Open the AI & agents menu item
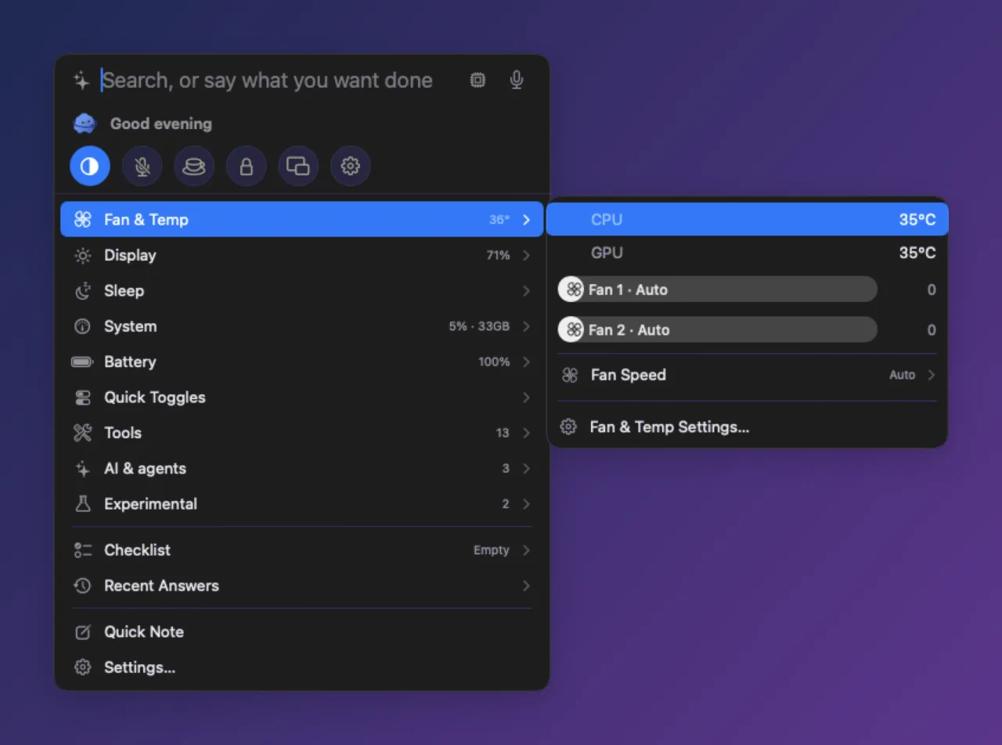This screenshot has height=745, width=1002. click(x=302, y=469)
